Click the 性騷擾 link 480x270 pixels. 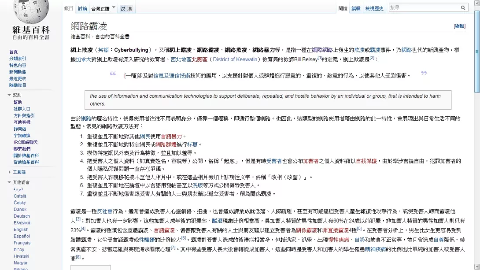(x=147, y=240)
